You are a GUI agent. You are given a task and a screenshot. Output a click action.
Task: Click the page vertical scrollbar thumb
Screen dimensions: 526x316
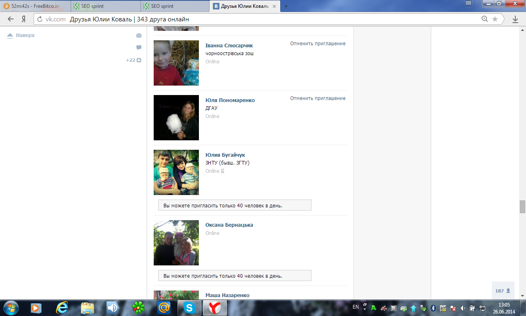522,207
